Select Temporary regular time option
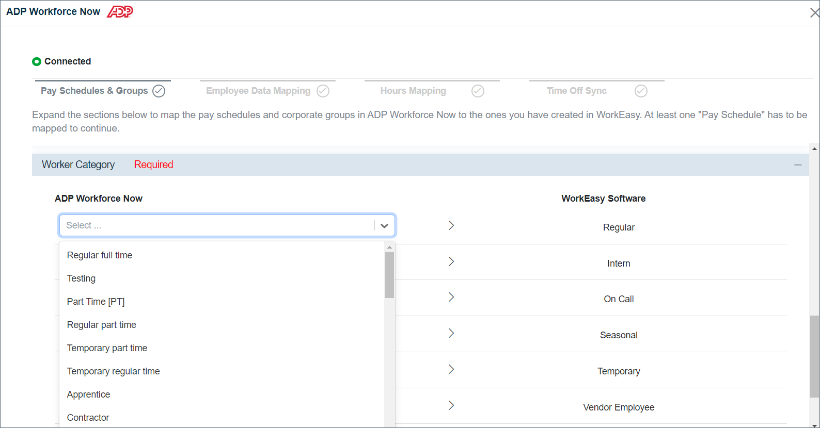The width and height of the screenshot is (820, 428). pos(222,371)
